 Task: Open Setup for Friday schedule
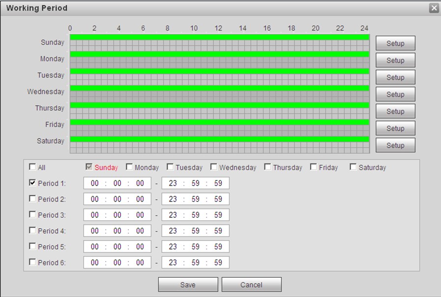tap(395, 128)
